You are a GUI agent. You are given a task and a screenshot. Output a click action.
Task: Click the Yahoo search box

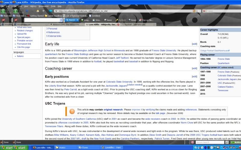pos(224,11)
